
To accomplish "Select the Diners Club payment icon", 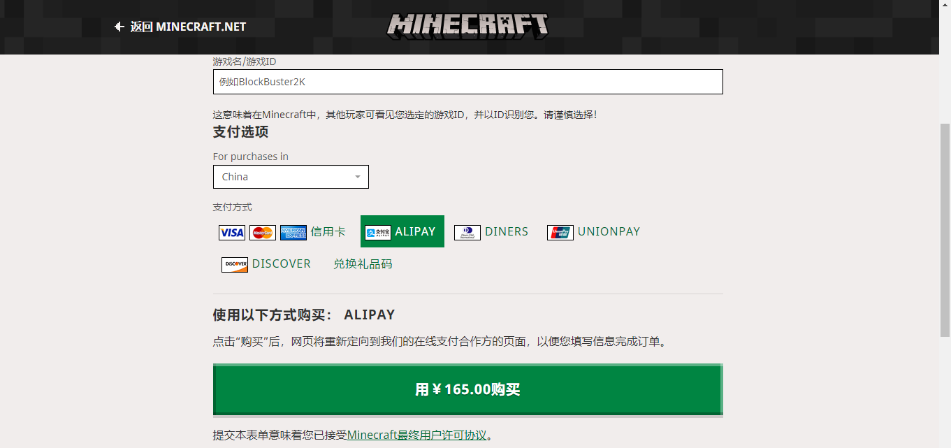I will [x=467, y=231].
